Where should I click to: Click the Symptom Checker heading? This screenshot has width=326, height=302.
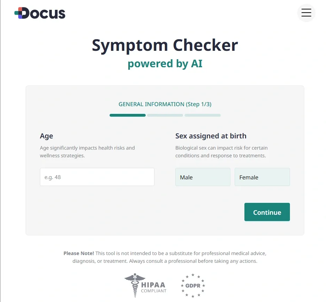[x=165, y=45]
